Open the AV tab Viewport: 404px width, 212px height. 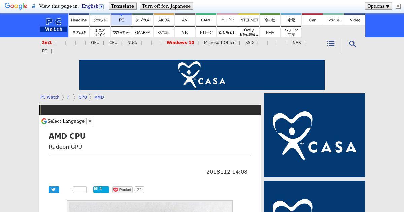185,20
